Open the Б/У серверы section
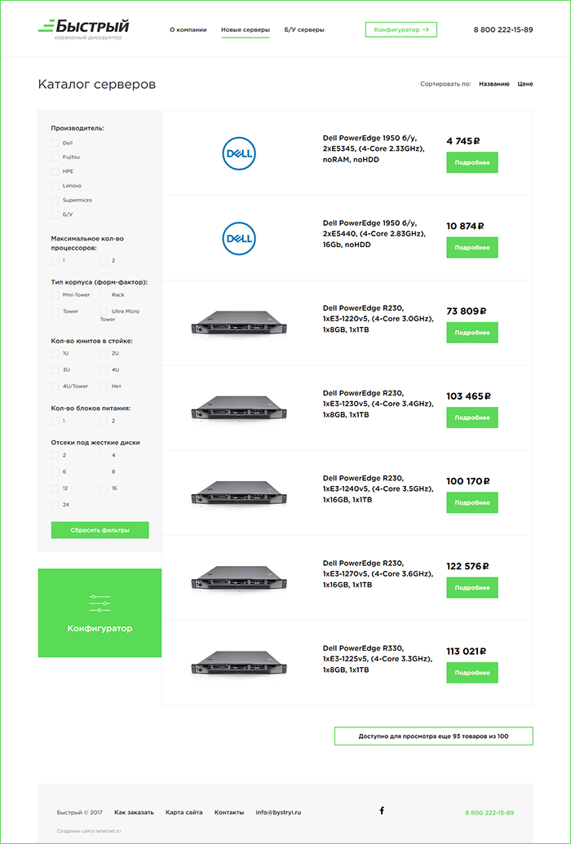Screen dimensions: 571x844 [304, 30]
